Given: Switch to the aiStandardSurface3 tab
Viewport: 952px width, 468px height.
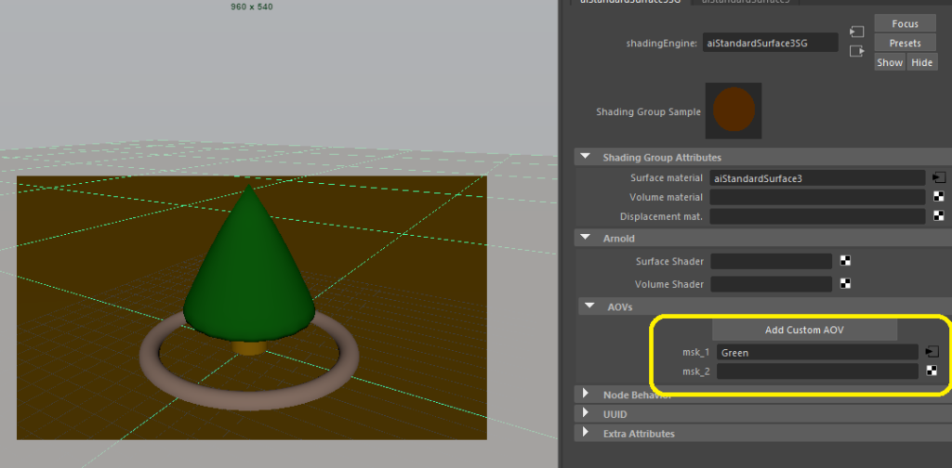Looking at the screenshot, I should coord(746,2).
